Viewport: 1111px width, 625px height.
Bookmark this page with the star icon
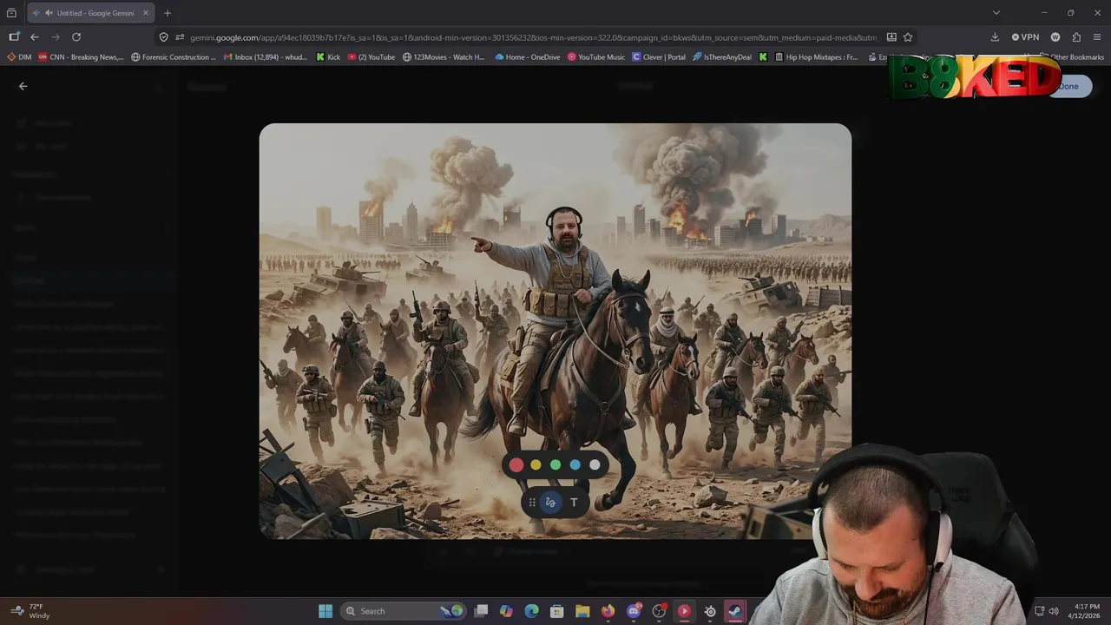click(x=908, y=37)
